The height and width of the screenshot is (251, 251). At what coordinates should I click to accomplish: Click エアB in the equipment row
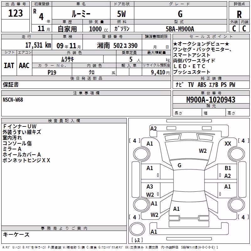tap(214, 84)
